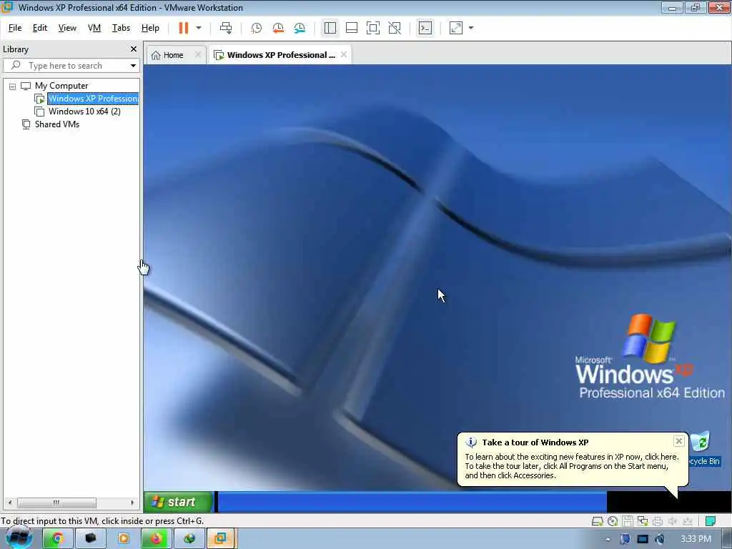The height and width of the screenshot is (549, 732).
Task: Click VMware Workstation taskbar button
Action: tap(222, 539)
